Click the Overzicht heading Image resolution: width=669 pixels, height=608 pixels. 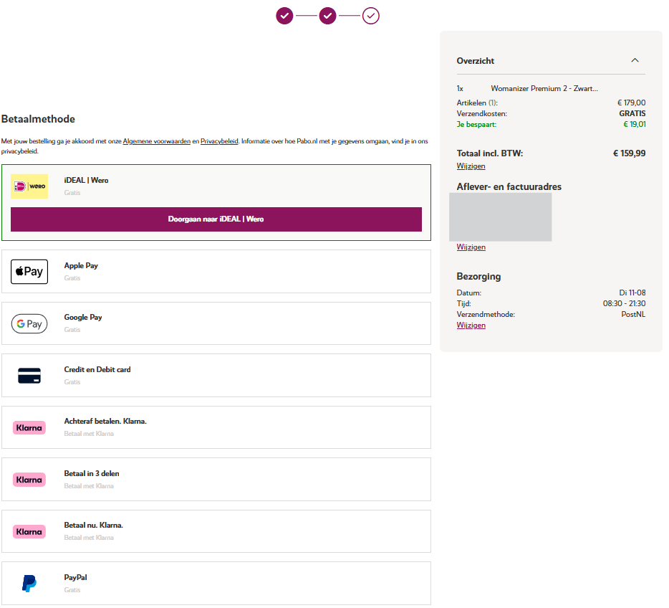[476, 61]
